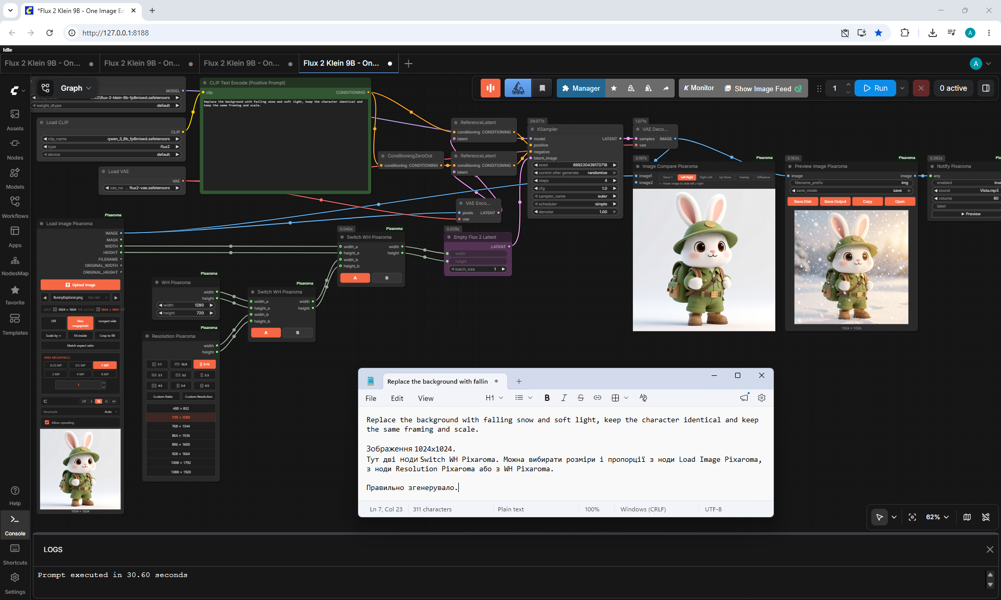This screenshot has width=1001, height=600.
Task: Select the 9:16 aspect ratio option
Action: 204,364
